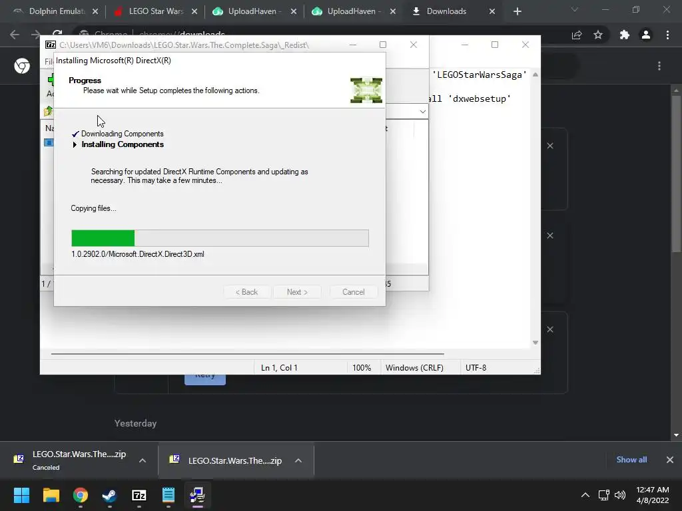Open the Chrome tab search chevron

coord(575,9)
